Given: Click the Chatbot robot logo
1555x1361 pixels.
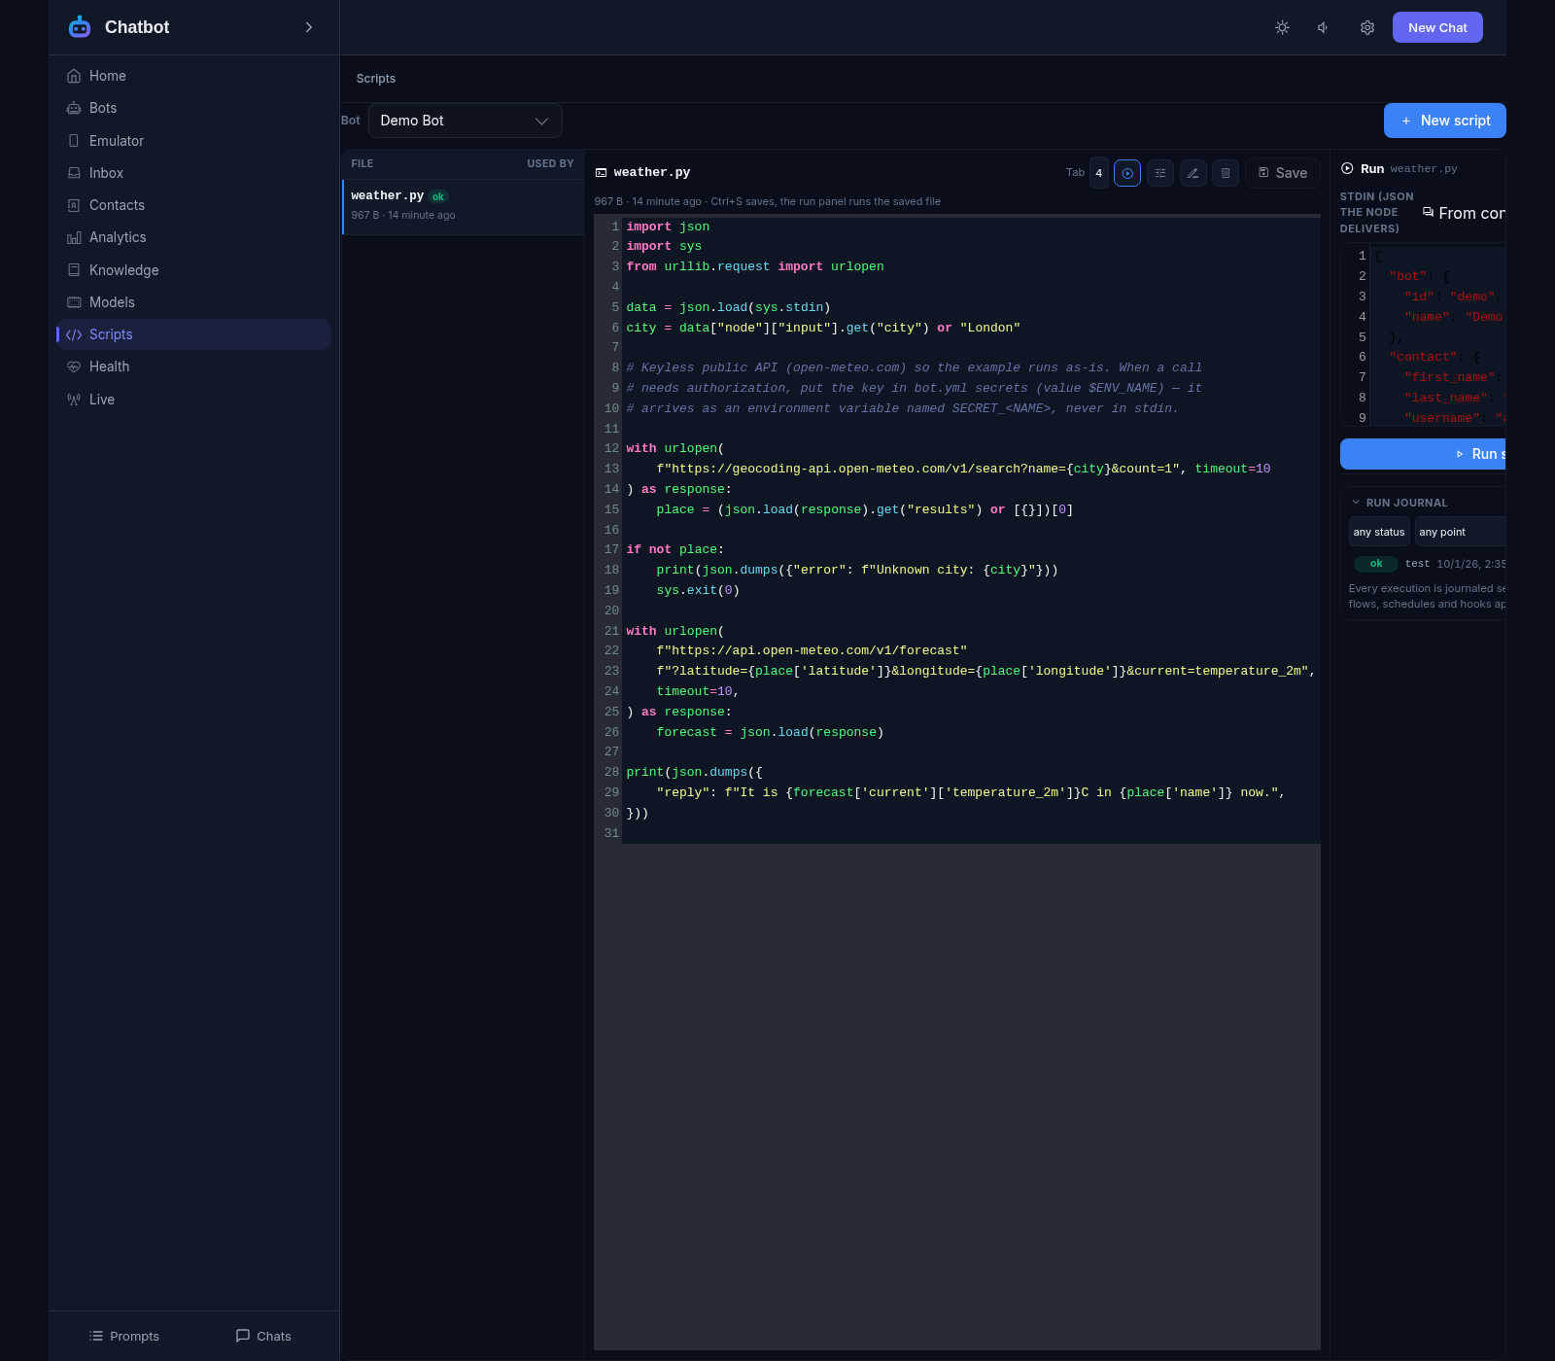Looking at the screenshot, I should [80, 27].
